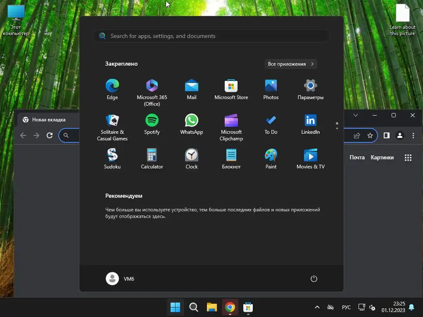Open Почта link on Google page
The image size is (423, 317).
[357, 157]
